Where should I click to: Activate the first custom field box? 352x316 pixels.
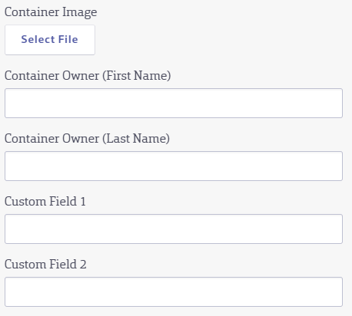click(x=174, y=229)
